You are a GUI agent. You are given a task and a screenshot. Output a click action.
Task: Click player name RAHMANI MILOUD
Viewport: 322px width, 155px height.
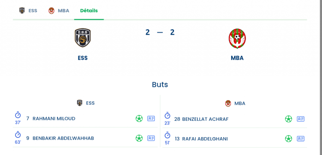coord(54,119)
